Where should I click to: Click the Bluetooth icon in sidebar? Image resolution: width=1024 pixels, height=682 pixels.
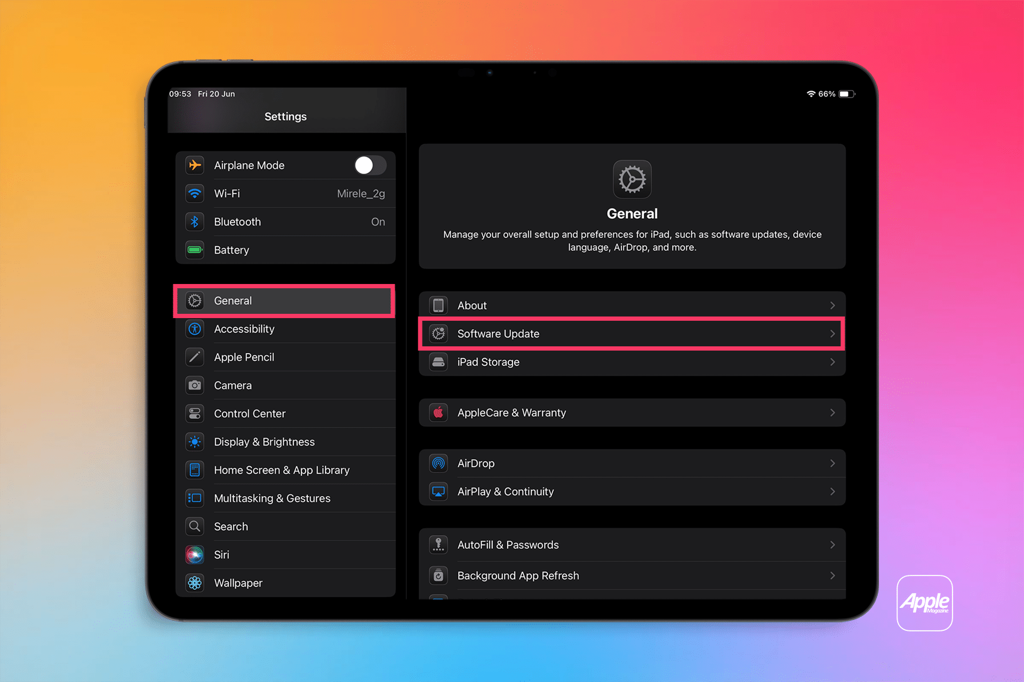pyautogui.click(x=195, y=222)
